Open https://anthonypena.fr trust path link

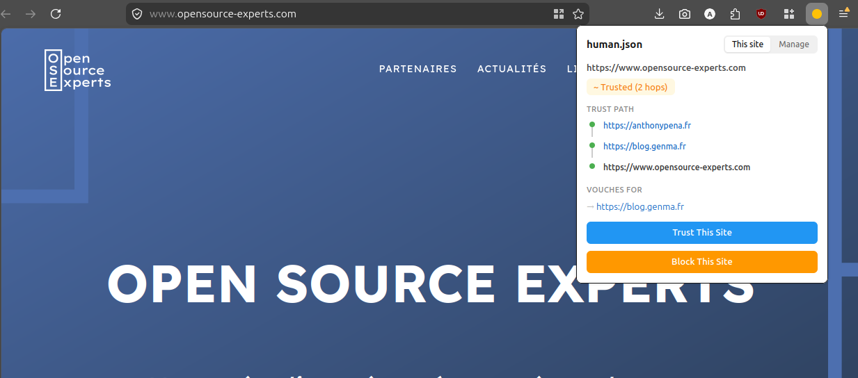647,126
